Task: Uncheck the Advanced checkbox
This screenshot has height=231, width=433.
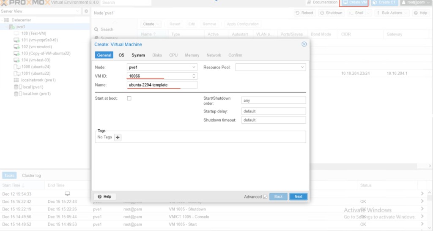Action: coord(265,197)
